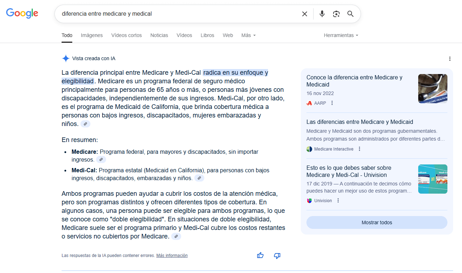Submit search with magnifying glass icon

click(x=351, y=14)
